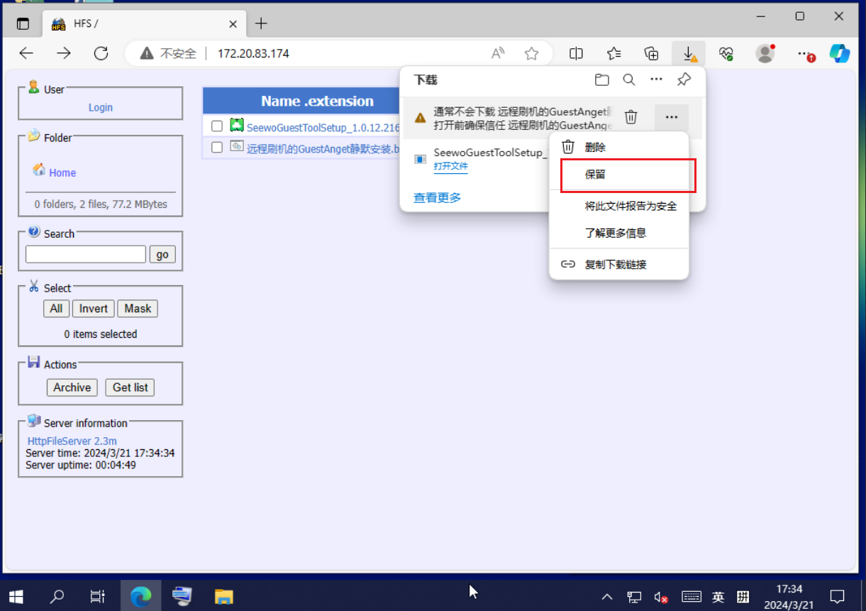Viewport: 866px width, 611px height.
Task: Click the Archive button
Action: click(x=72, y=387)
